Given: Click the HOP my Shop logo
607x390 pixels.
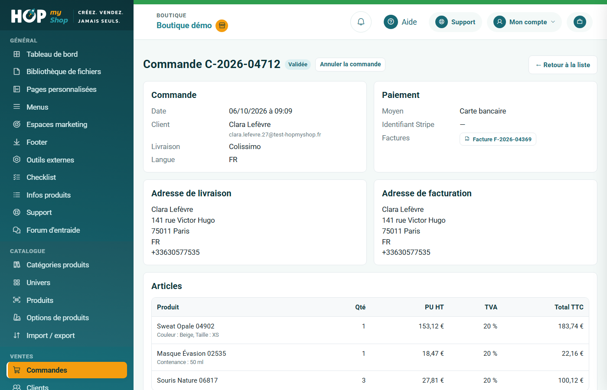Looking at the screenshot, I should pos(39,16).
